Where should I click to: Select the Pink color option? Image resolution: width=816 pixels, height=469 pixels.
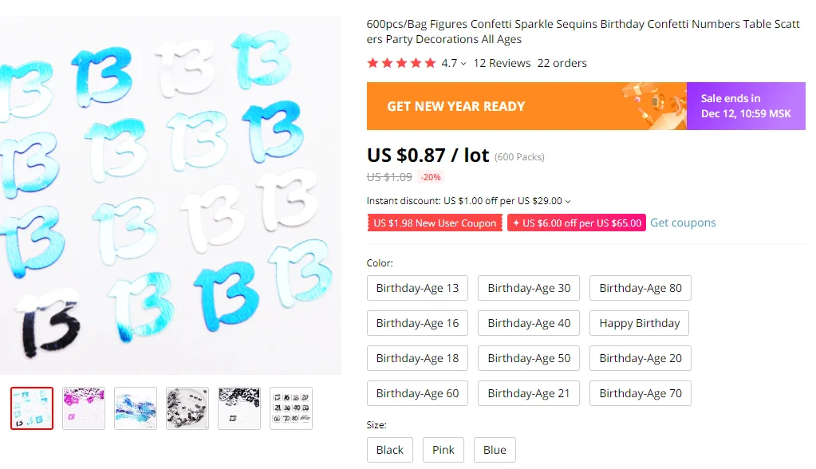coord(443,450)
